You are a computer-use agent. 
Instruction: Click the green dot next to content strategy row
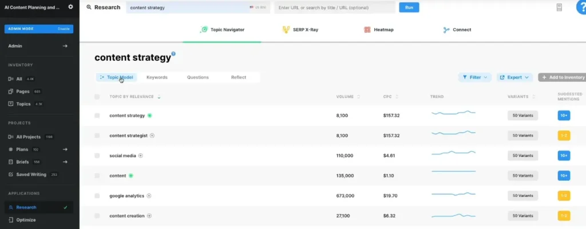point(149,116)
